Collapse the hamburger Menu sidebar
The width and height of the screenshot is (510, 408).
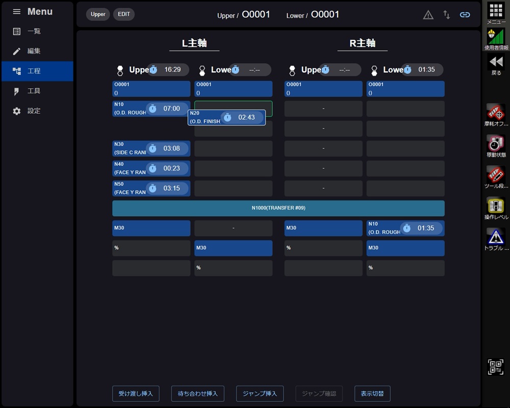point(17,11)
